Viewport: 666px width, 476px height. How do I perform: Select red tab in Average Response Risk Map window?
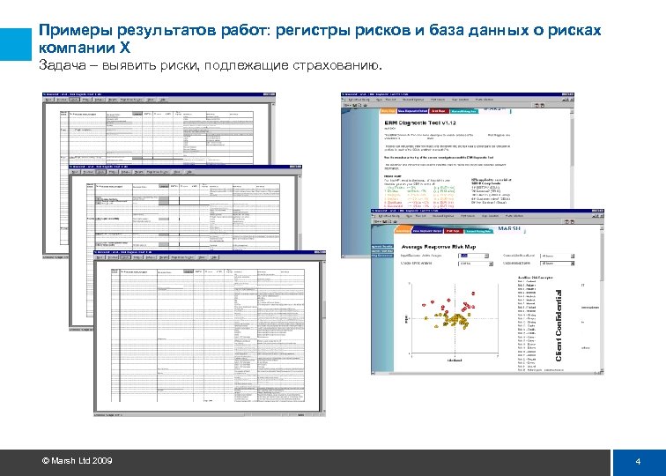click(454, 231)
